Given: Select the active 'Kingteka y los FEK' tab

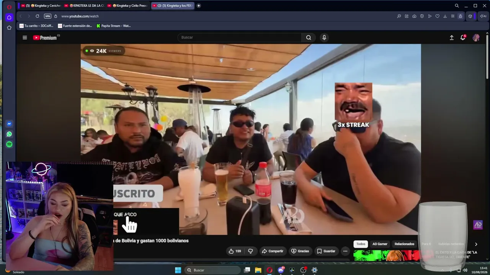Looking at the screenshot, I should pos(172,6).
